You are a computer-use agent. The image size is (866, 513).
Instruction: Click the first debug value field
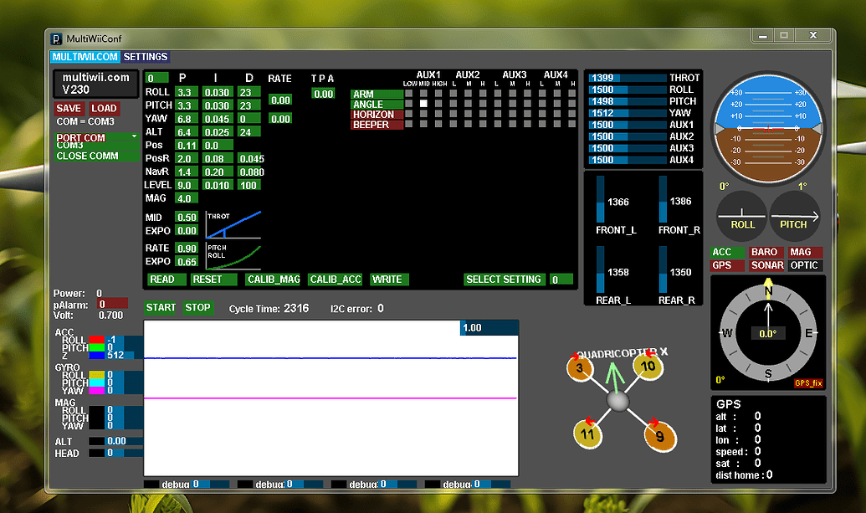(x=208, y=484)
